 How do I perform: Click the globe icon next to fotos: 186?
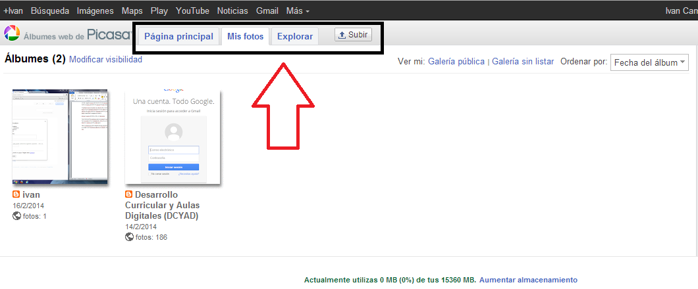130,237
